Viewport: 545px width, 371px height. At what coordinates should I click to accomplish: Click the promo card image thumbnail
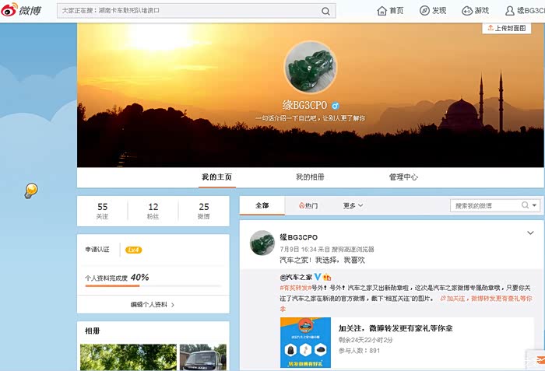(305, 342)
